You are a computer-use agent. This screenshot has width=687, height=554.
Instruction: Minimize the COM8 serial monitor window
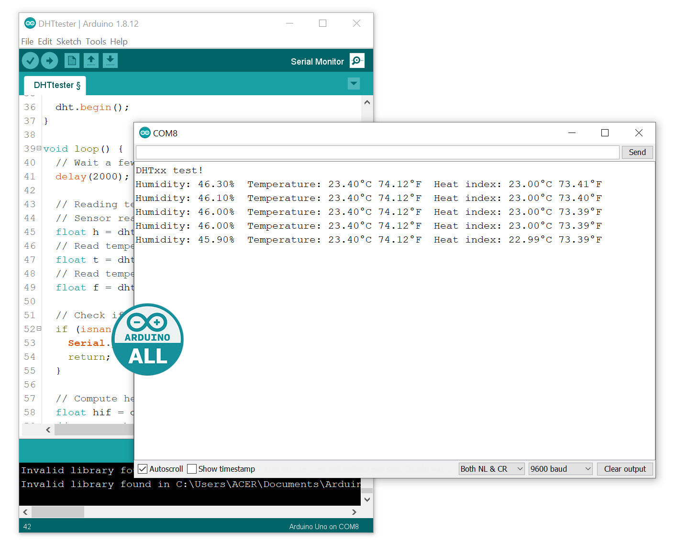572,133
